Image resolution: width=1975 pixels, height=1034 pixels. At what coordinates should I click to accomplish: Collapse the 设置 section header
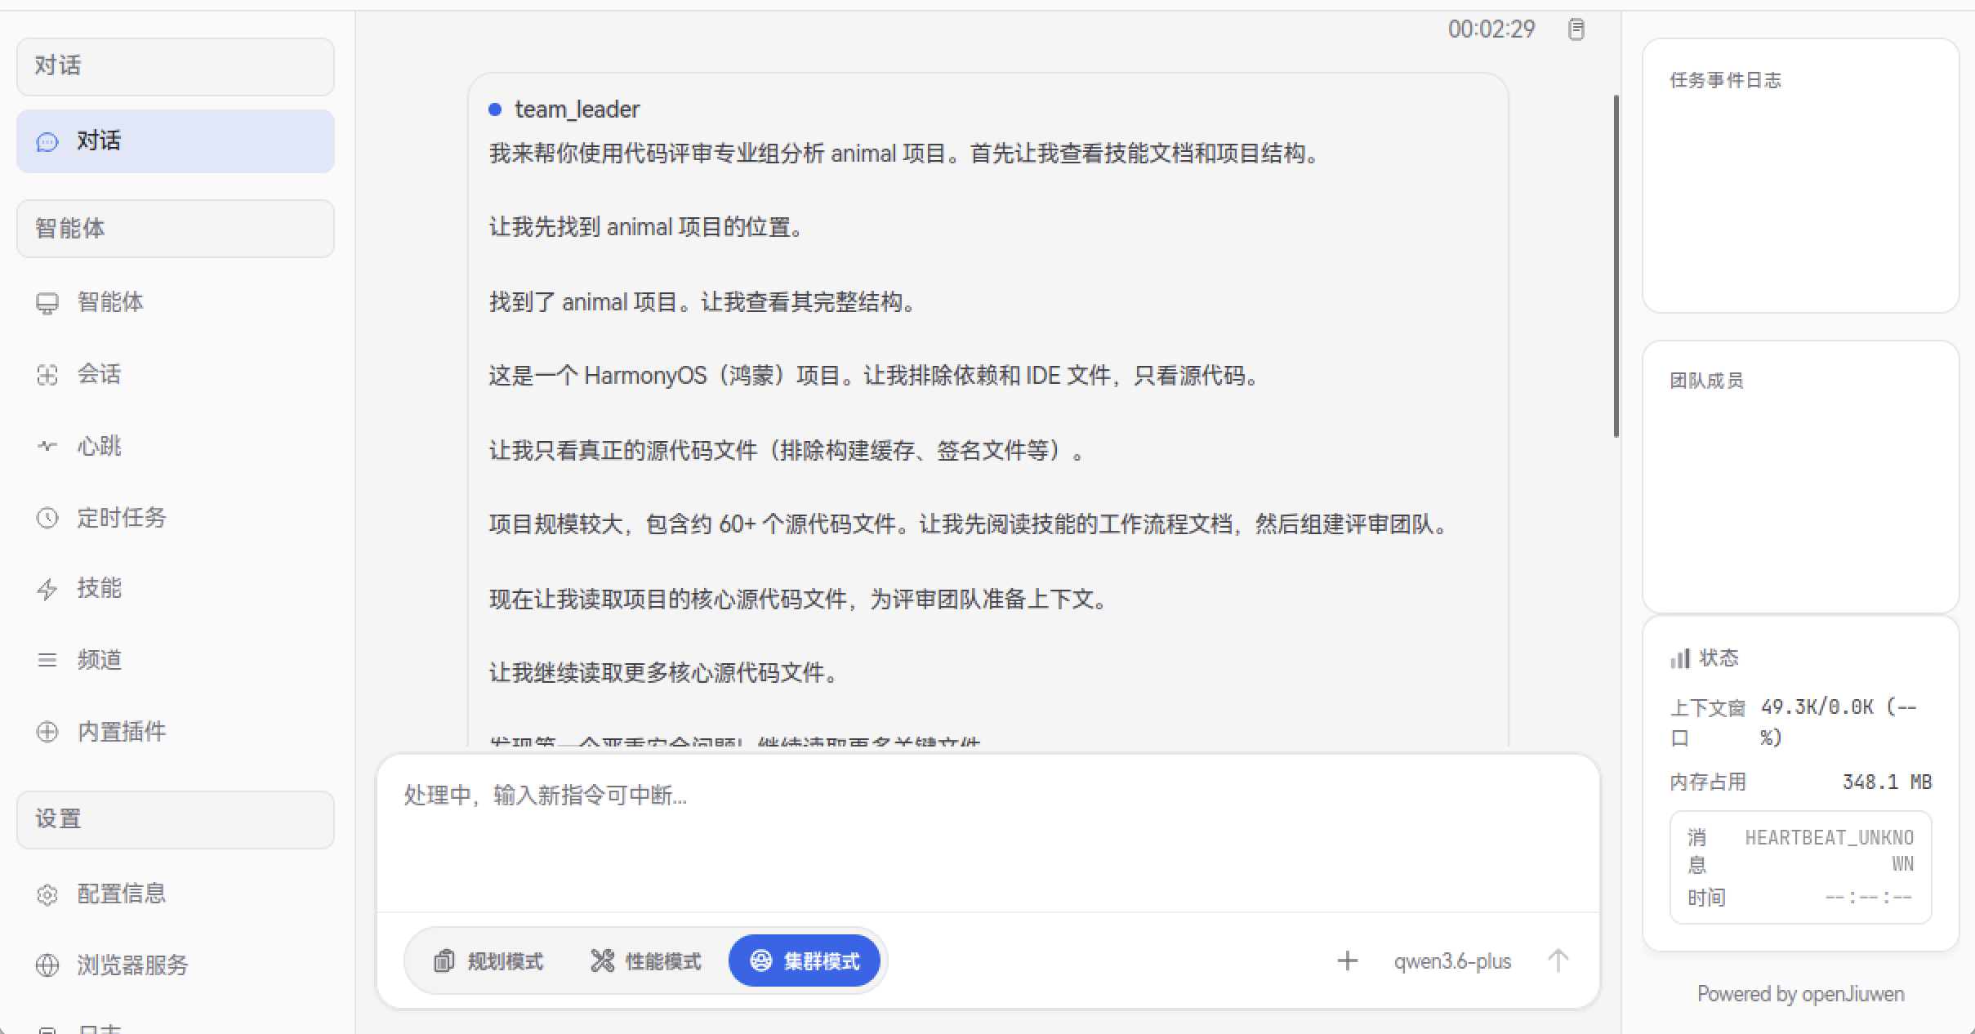(175, 819)
